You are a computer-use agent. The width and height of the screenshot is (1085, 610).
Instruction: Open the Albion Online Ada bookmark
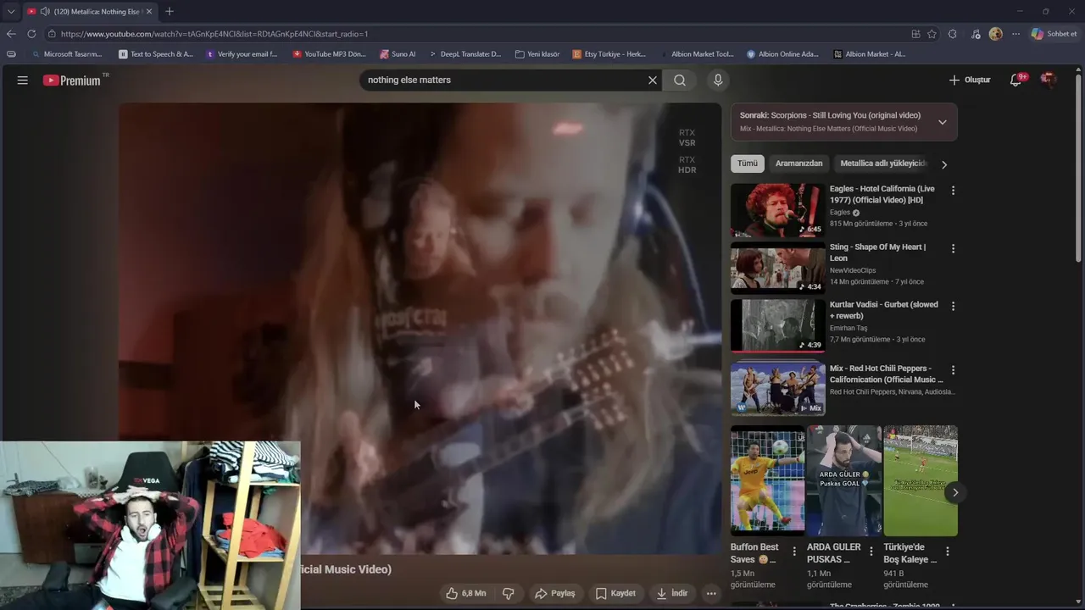782,54
